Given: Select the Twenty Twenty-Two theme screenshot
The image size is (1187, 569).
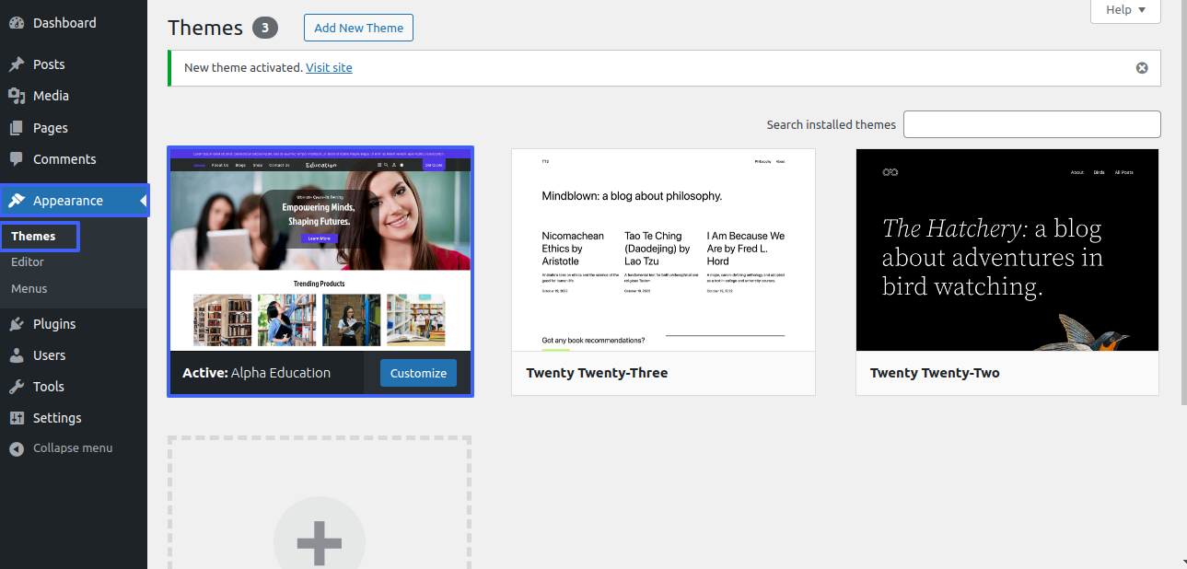Looking at the screenshot, I should tap(1007, 250).
